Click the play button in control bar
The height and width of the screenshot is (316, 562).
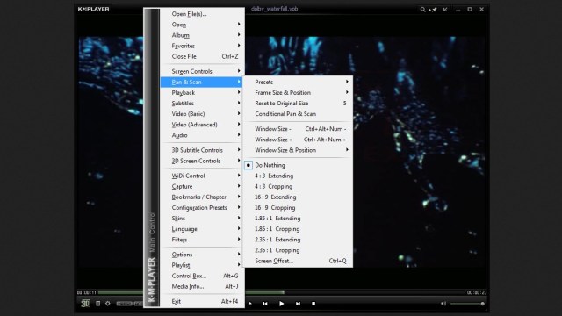click(281, 304)
